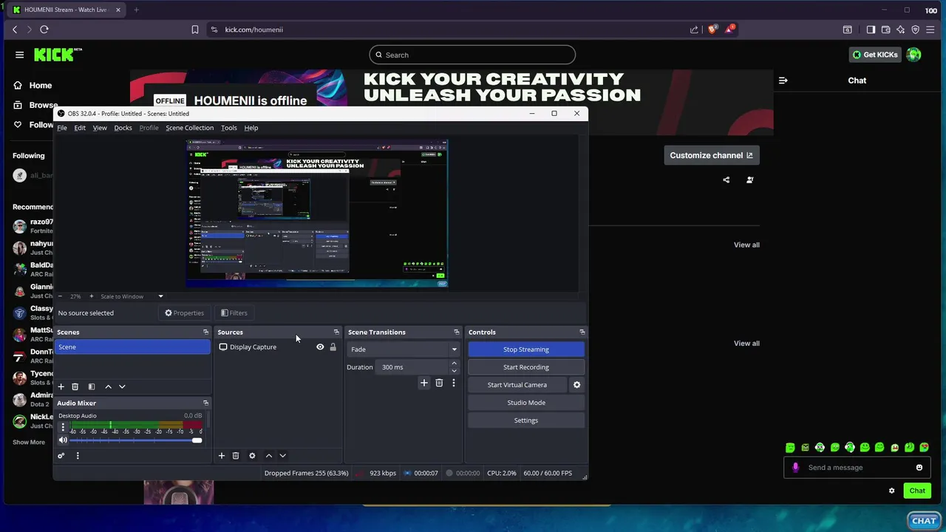Open emoji picker in chat box
This screenshot has height=532, width=946.
919,468
